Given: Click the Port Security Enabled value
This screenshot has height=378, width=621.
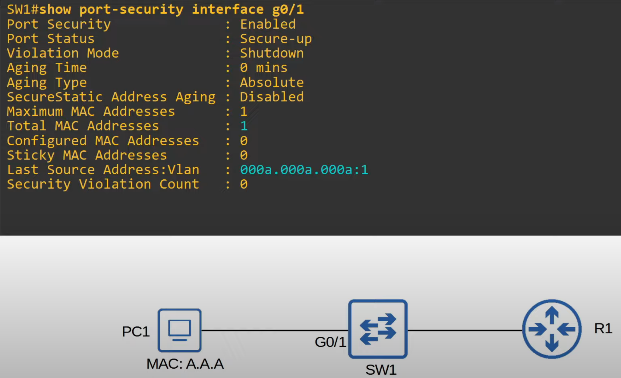Looking at the screenshot, I should tap(268, 24).
